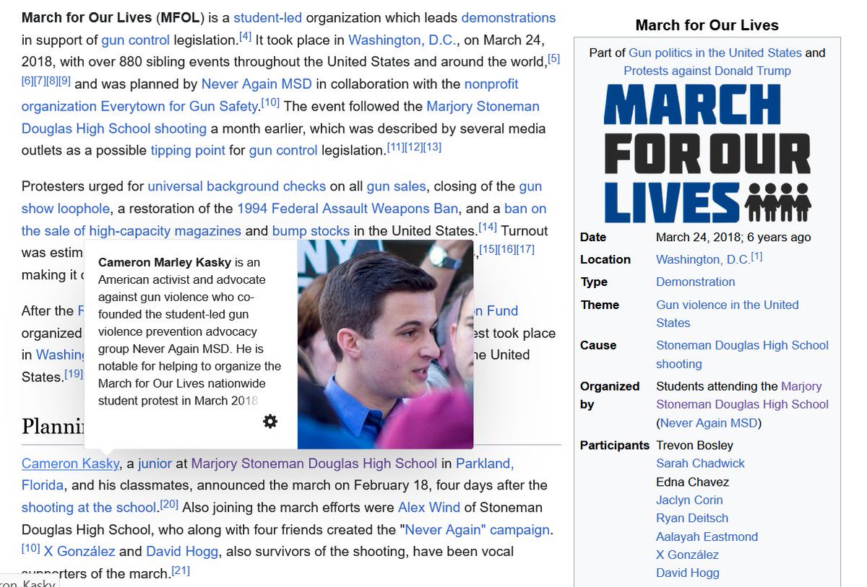Open Marjory Stoneman Douglas High School link in Planning

point(314,463)
